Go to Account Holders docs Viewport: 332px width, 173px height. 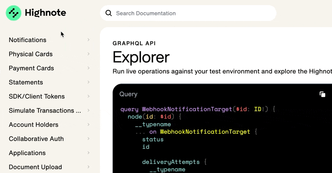33,125
